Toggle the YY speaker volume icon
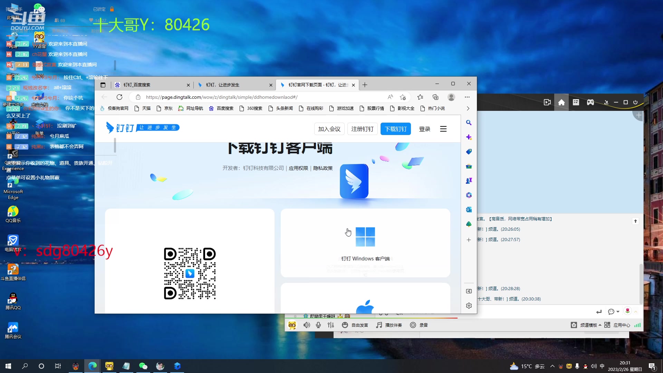Screen dimensions: 663x373 307,325
